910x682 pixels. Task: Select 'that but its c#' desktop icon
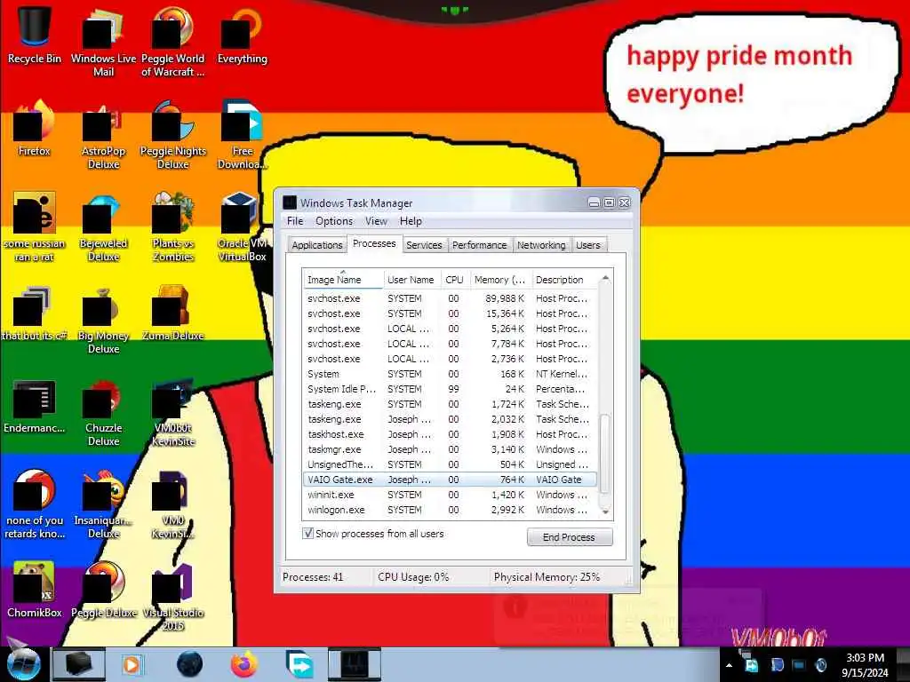pos(35,313)
